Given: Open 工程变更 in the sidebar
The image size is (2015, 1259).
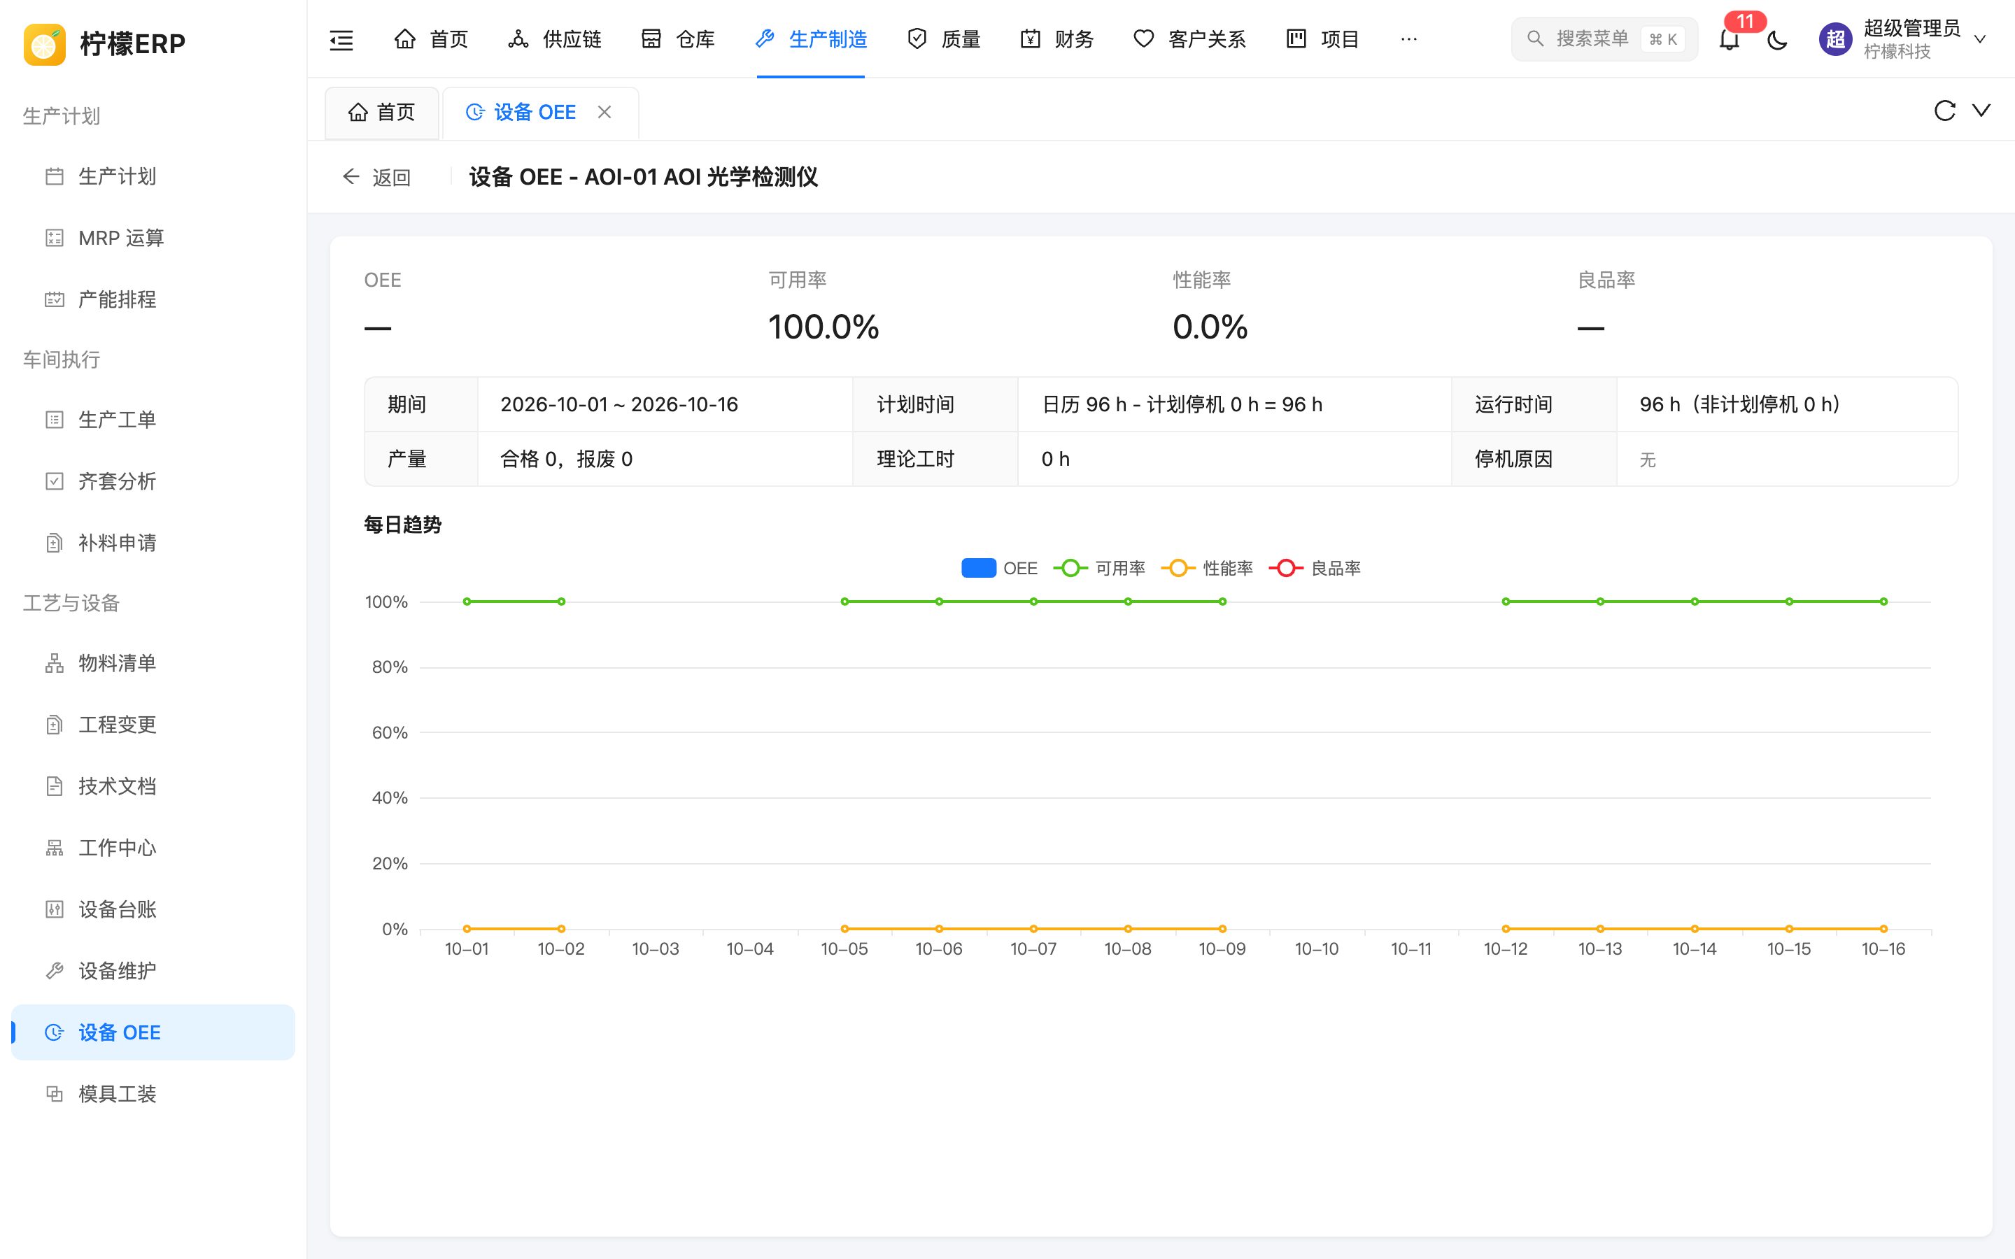Looking at the screenshot, I should (x=153, y=725).
